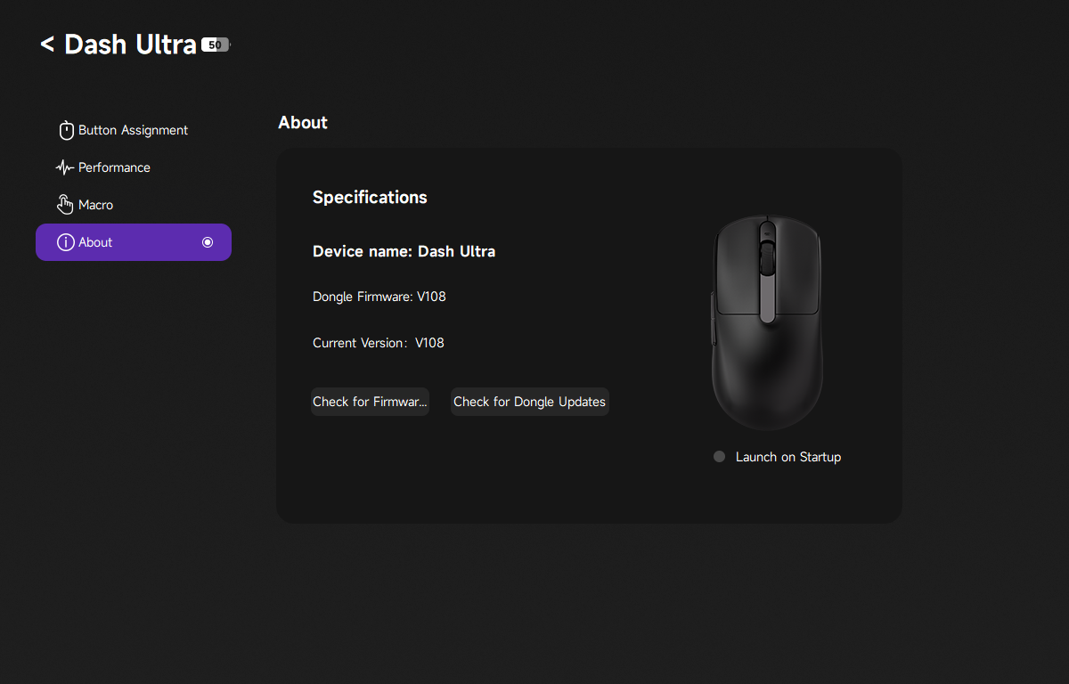Click the Dongle Firmware V108 line

(x=379, y=297)
